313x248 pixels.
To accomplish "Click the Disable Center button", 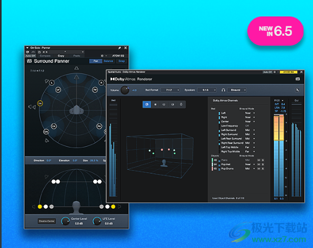I will (x=47, y=221).
